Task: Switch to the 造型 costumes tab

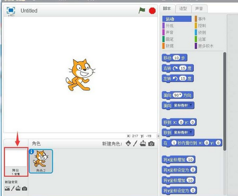Action: 183,8
